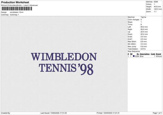163x115 pixels.
Task: Click the Colorway 1 value
Action: (14, 15)
